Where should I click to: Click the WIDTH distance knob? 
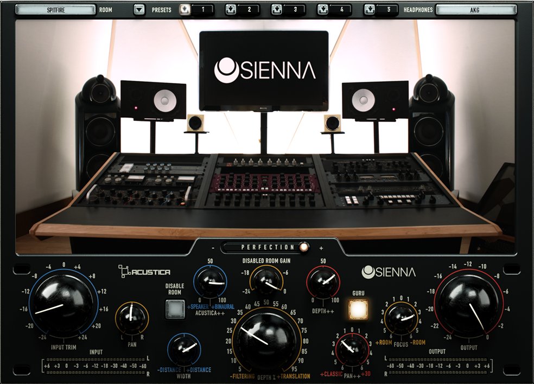(x=184, y=350)
